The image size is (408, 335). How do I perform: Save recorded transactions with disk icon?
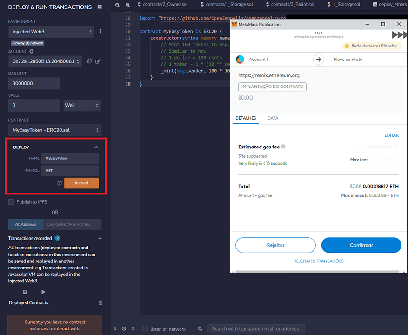pyautogui.click(x=25, y=292)
